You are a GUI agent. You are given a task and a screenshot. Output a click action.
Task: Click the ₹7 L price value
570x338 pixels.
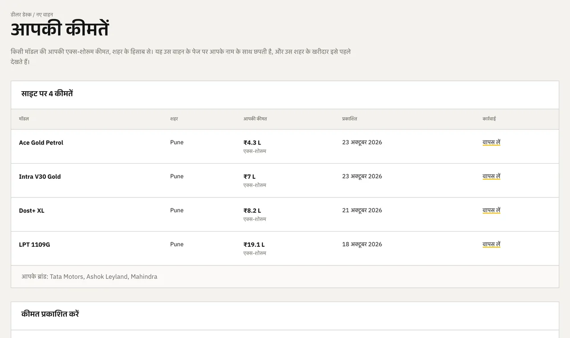(x=249, y=177)
